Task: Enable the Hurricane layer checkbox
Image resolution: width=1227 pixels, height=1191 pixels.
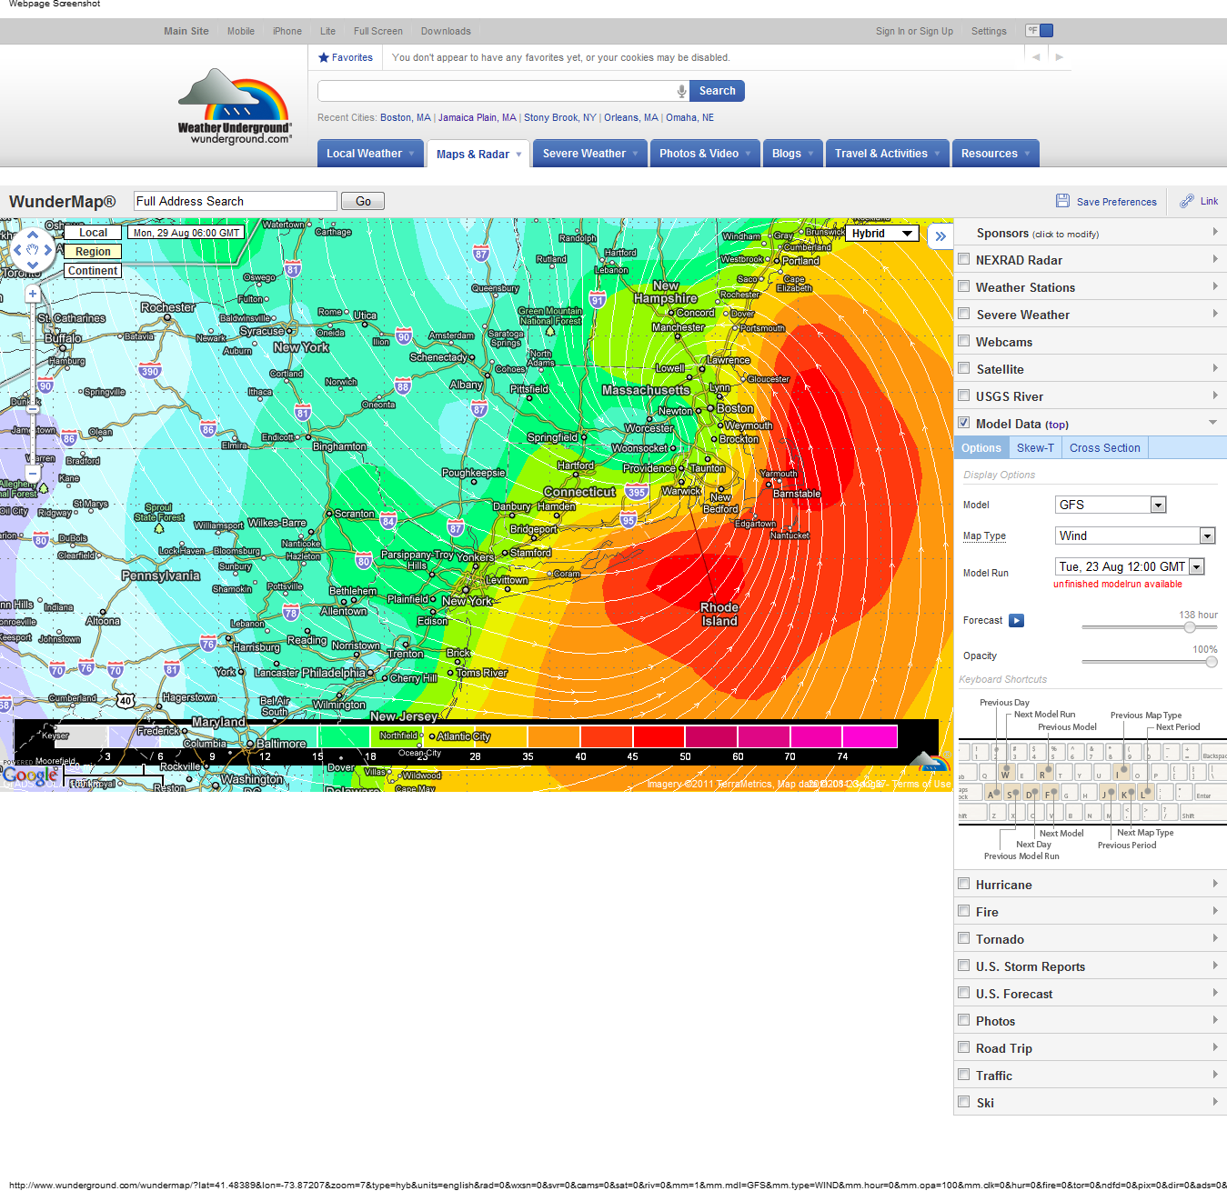Action: (x=963, y=884)
